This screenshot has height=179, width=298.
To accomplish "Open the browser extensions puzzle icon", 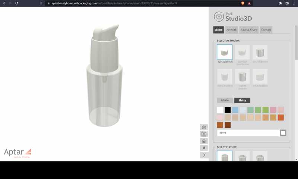I will pos(280,3).
